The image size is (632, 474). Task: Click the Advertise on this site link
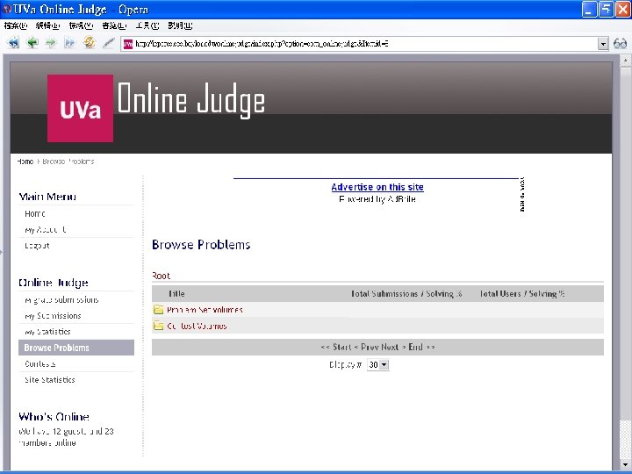pos(377,187)
